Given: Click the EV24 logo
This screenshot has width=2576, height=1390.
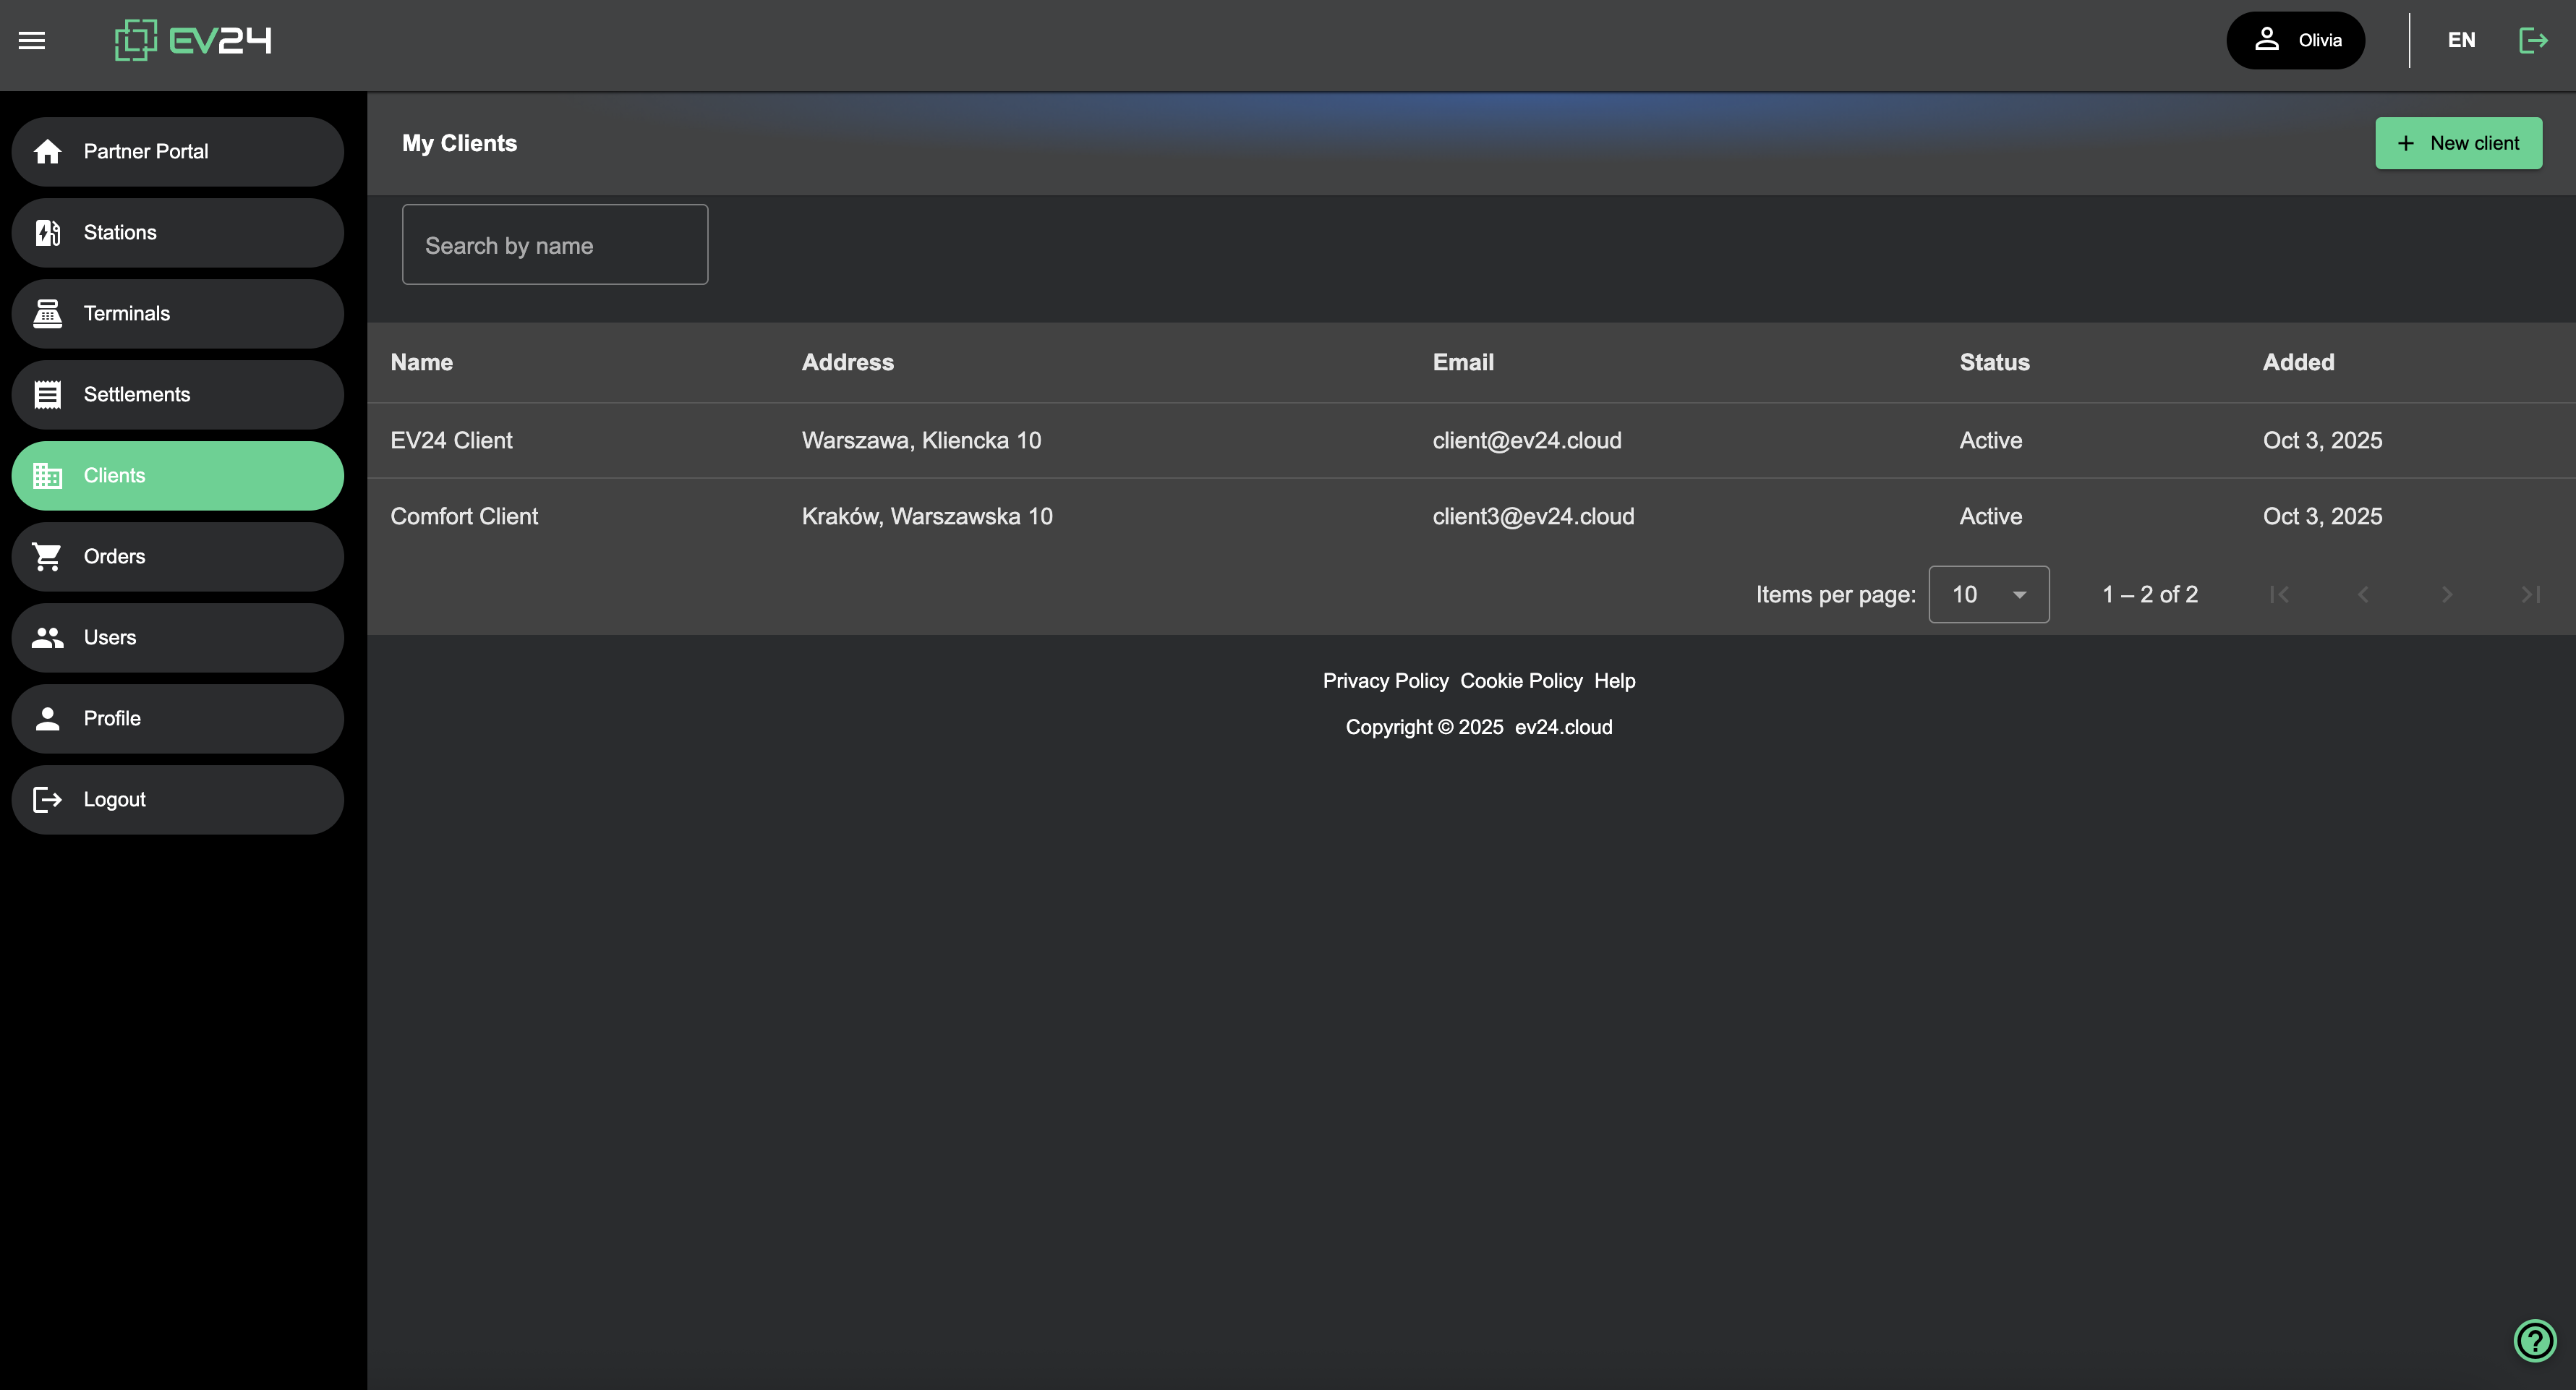Looking at the screenshot, I should pyautogui.click(x=193, y=40).
